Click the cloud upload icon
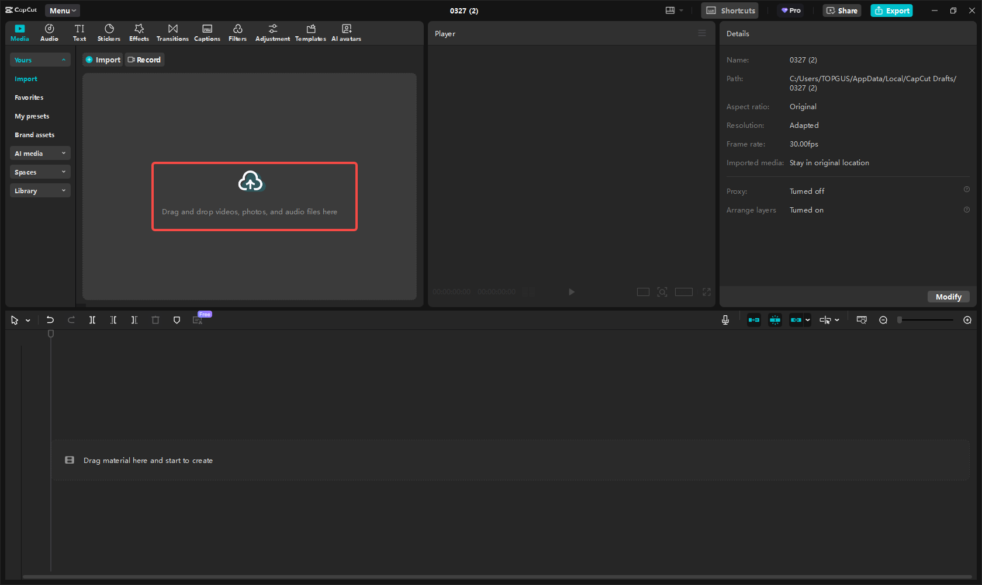Screen dimensions: 982x585 pyautogui.click(x=251, y=182)
